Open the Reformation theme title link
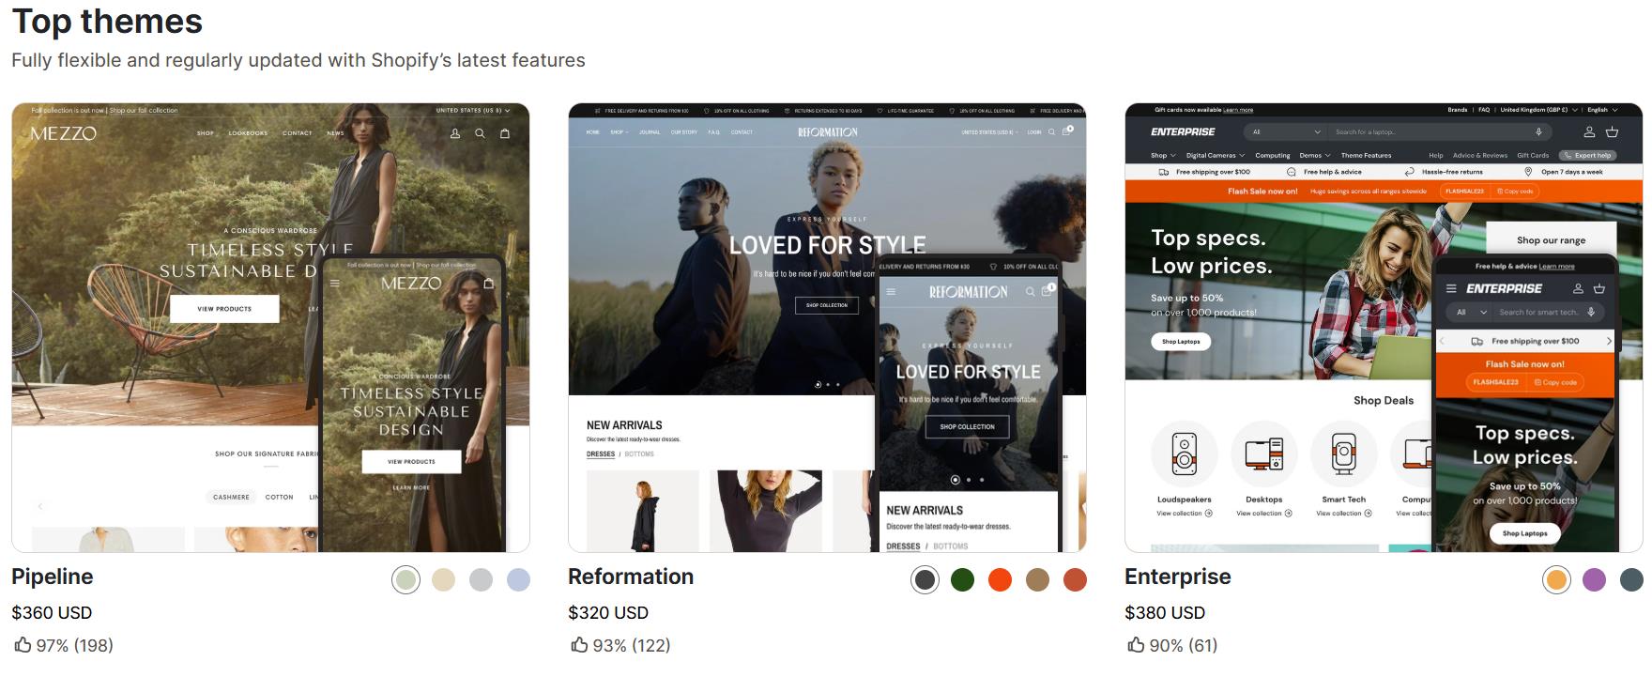 pos(630,577)
